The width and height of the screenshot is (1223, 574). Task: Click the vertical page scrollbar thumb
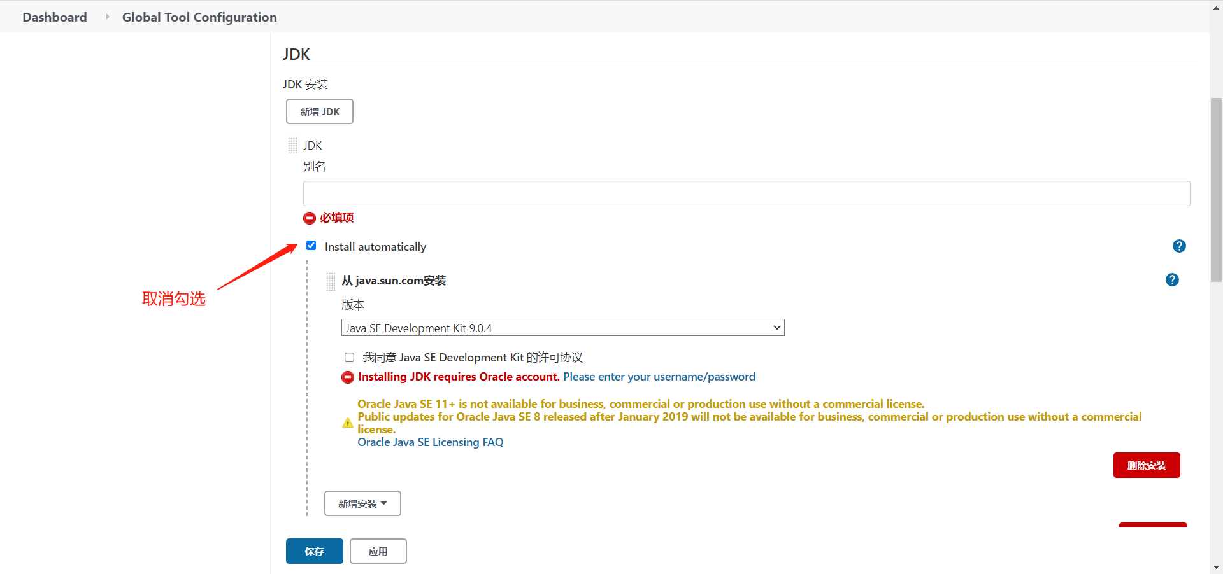pos(1217,190)
